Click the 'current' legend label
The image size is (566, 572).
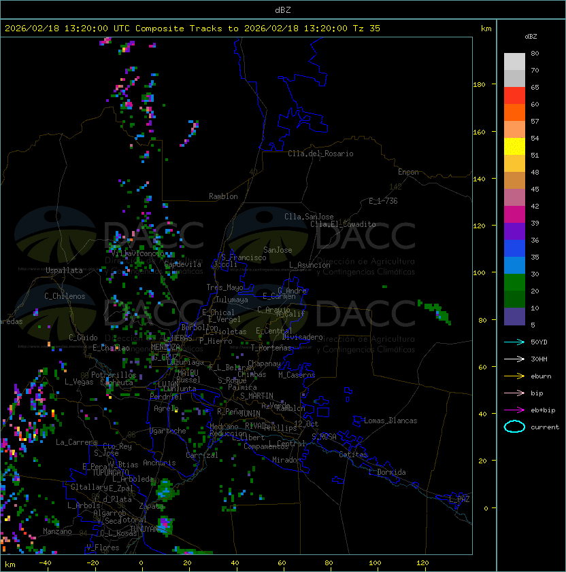(x=545, y=427)
